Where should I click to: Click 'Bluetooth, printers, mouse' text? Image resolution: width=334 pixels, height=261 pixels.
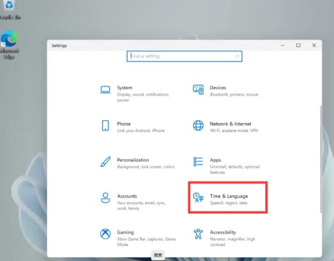(234, 95)
